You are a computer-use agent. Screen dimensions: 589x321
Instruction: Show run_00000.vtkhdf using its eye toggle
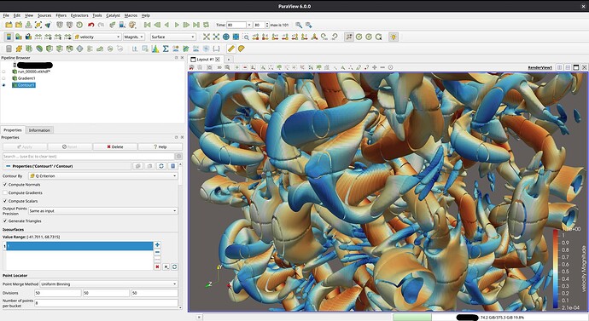pos(3,72)
